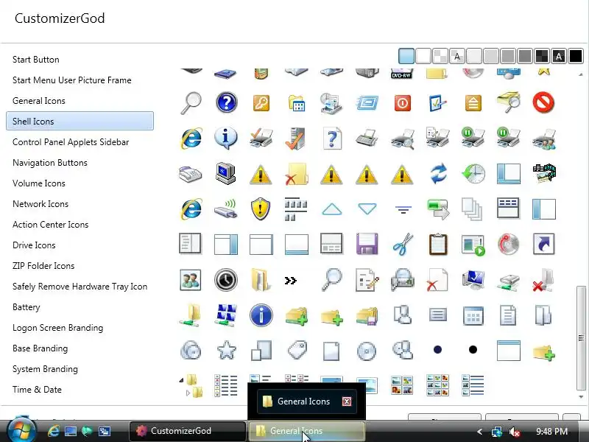Screen dimensions: 589x442
Task: Open Start Menu User Picture Frame
Action: 71,80
